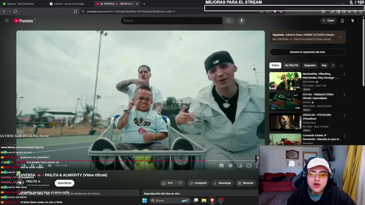Open options for Comando Estelar video
The height and width of the screenshot is (205, 365).
[x=344, y=136]
